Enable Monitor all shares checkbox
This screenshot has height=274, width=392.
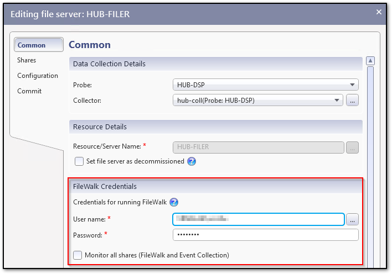click(78, 255)
